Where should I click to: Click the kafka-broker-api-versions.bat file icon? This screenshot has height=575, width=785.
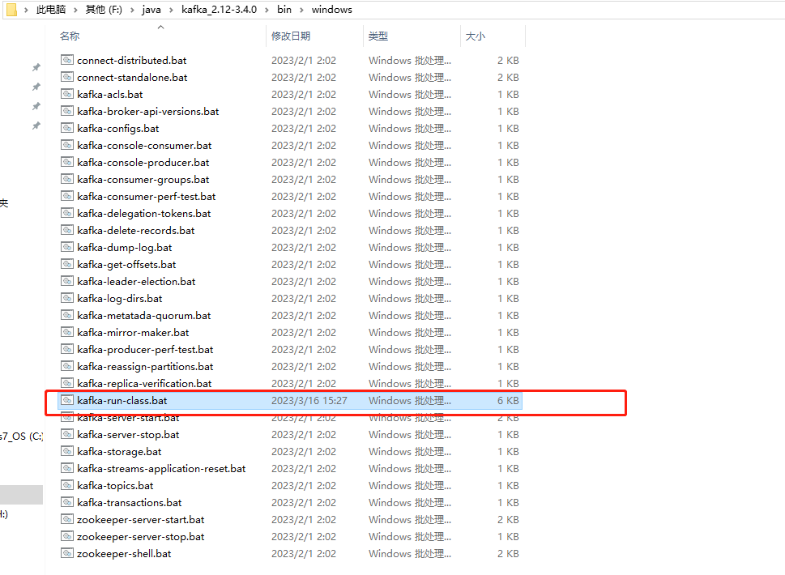click(67, 111)
